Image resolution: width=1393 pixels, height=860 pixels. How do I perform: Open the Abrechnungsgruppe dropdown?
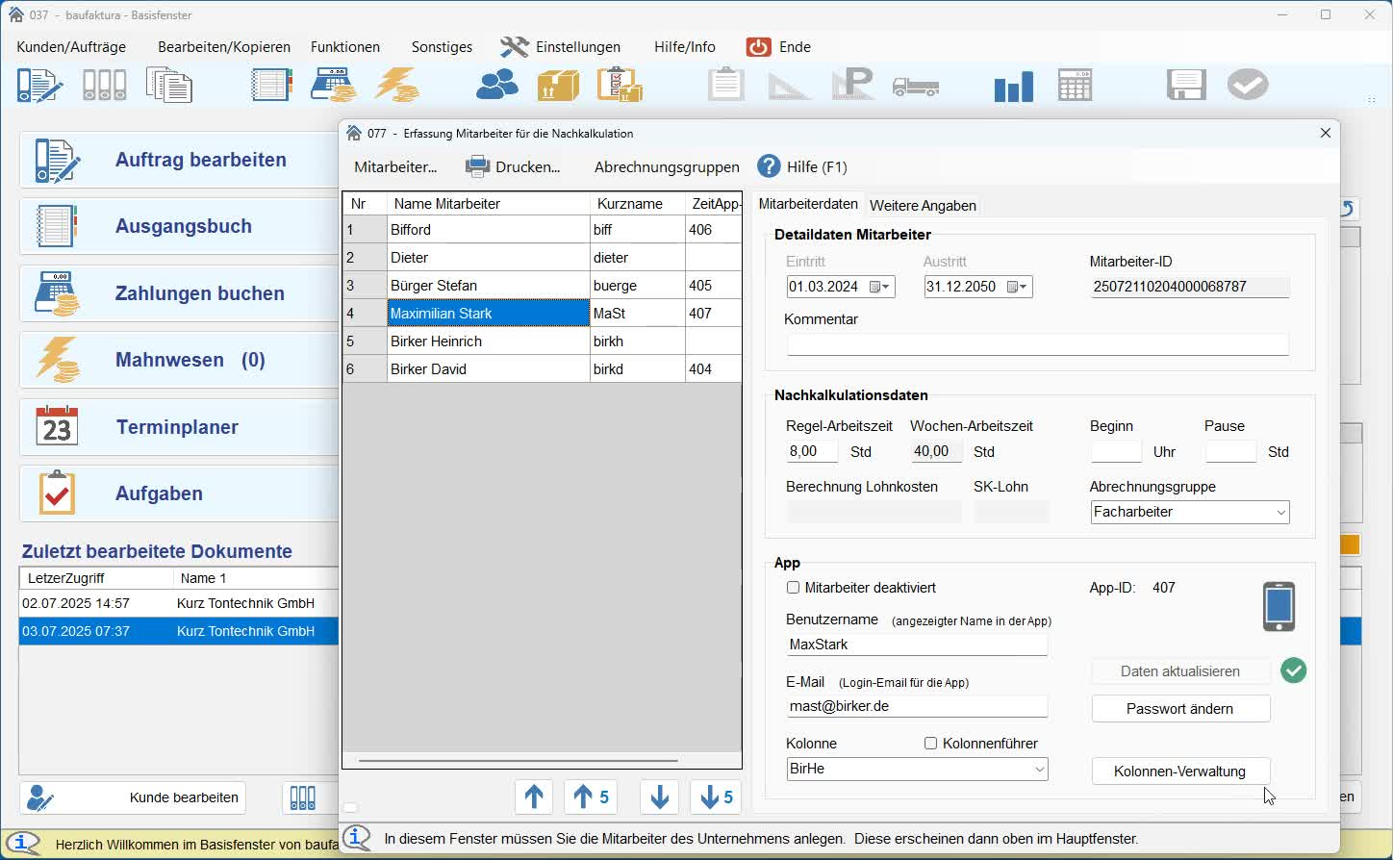[1280, 513]
